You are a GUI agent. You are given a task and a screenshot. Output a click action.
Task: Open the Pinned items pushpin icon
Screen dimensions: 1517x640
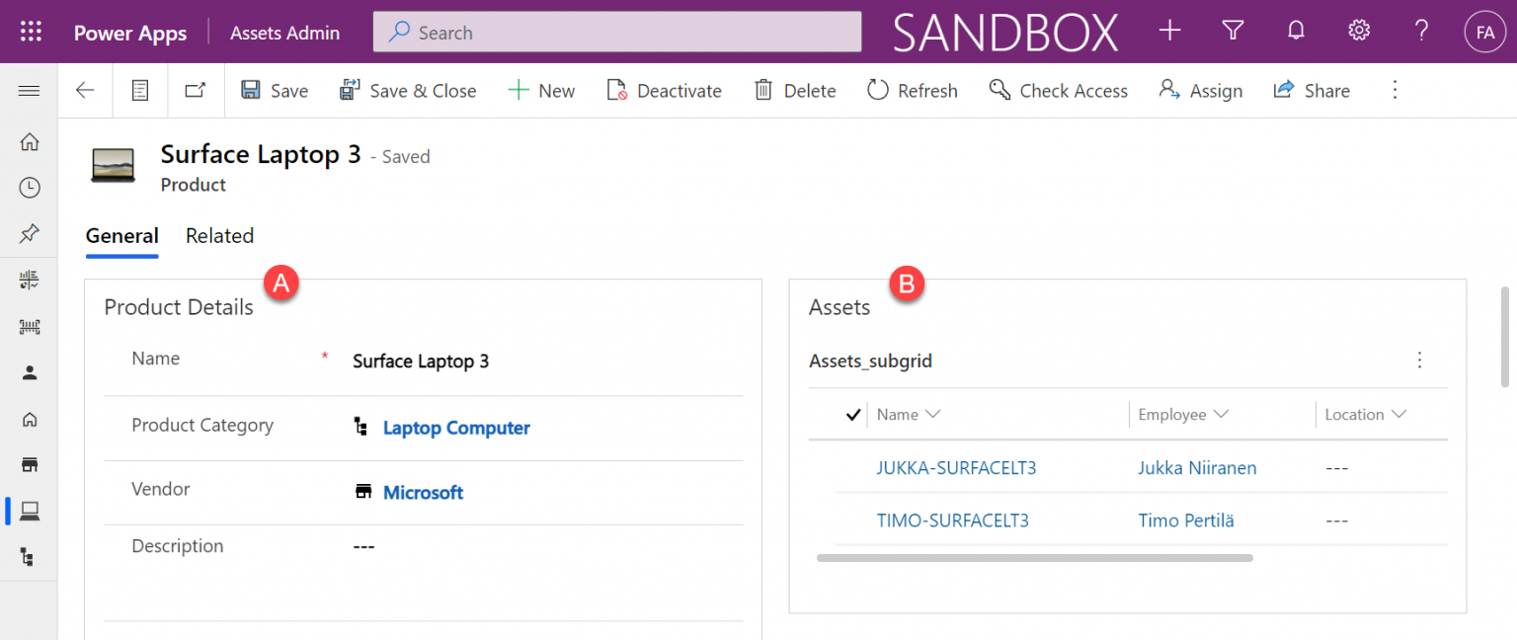[30, 233]
